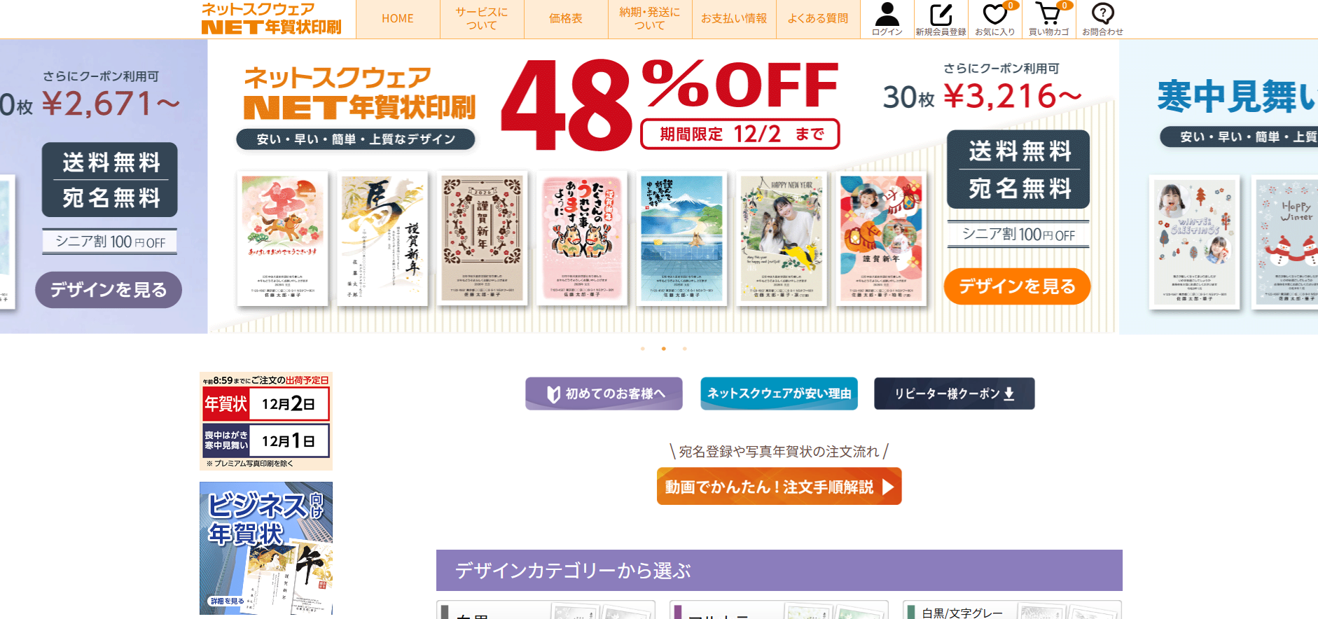Open the ビジネス向け年賀状 banner
This screenshot has width=1318, height=619.
click(x=266, y=548)
